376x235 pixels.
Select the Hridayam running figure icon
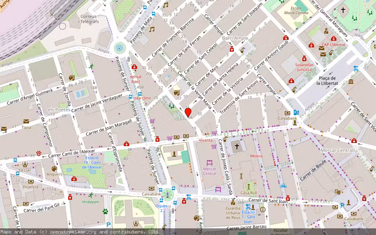click(x=90, y=195)
